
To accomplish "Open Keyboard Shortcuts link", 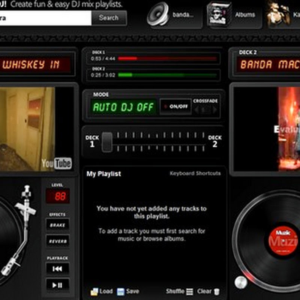I will point(195,173).
